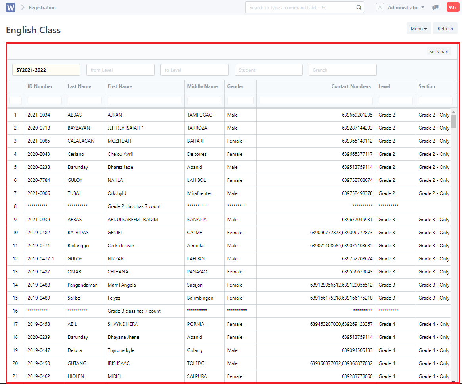Image resolution: width=462 pixels, height=384 pixels.
Task: Sort by the Section column header
Action: [x=436, y=86]
